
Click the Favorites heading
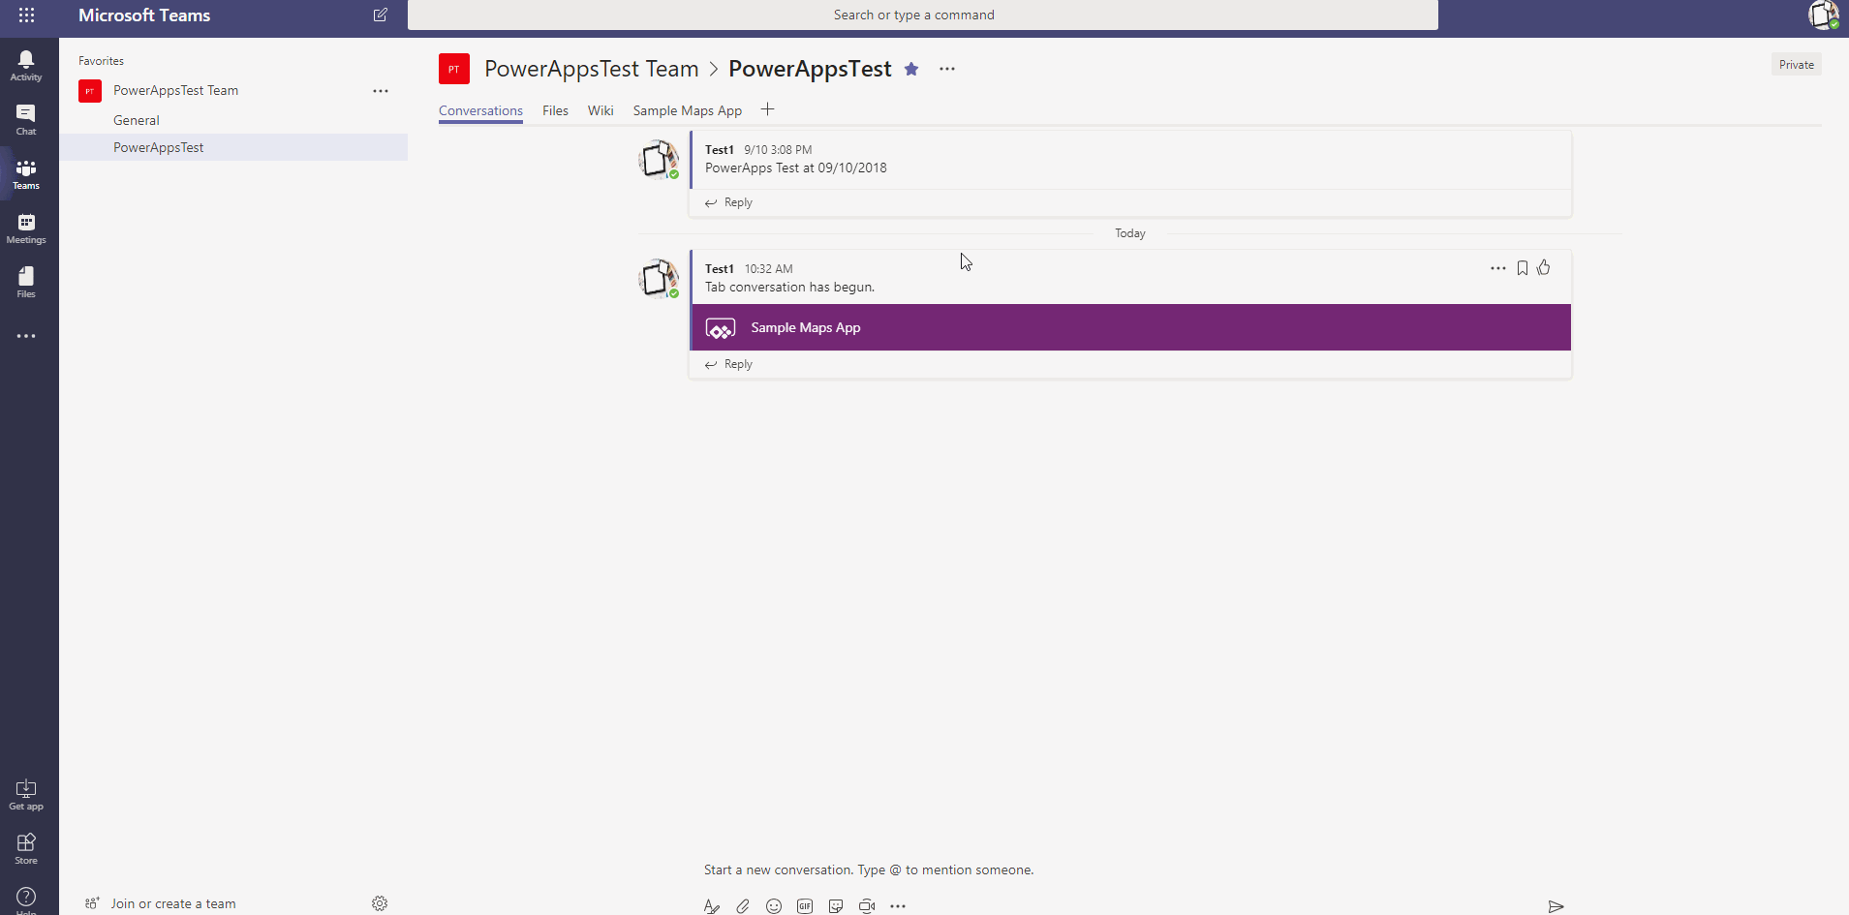click(102, 61)
